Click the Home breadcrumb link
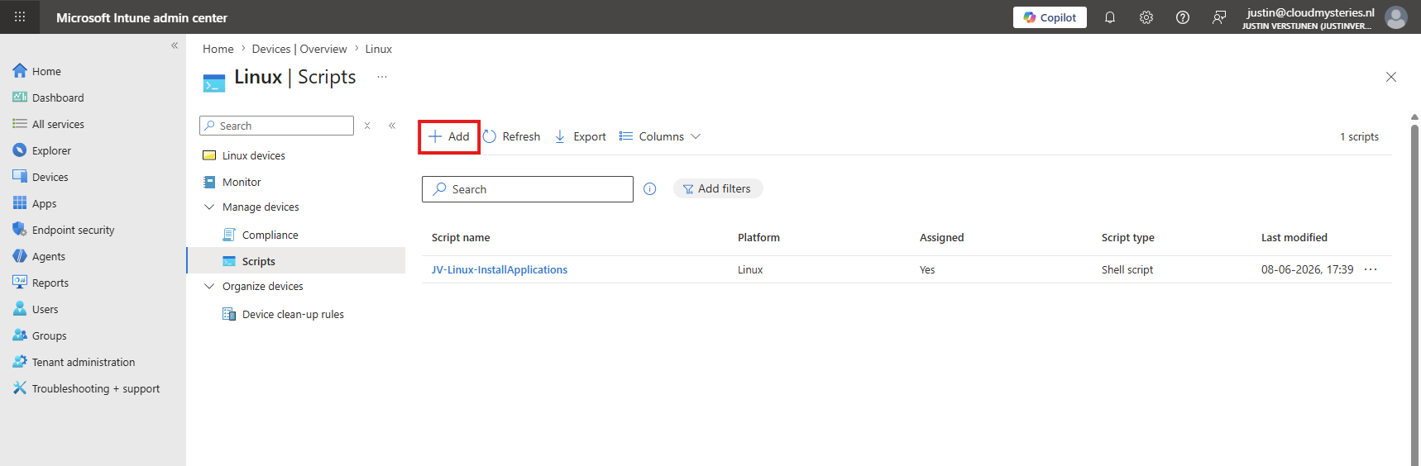The width and height of the screenshot is (1421, 466). tap(218, 49)
